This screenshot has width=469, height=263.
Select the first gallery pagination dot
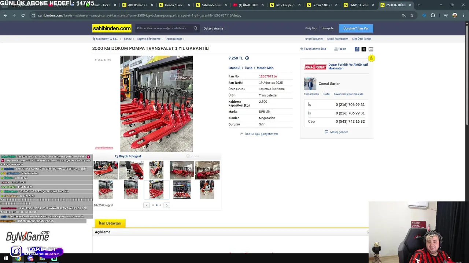[153, 205]
